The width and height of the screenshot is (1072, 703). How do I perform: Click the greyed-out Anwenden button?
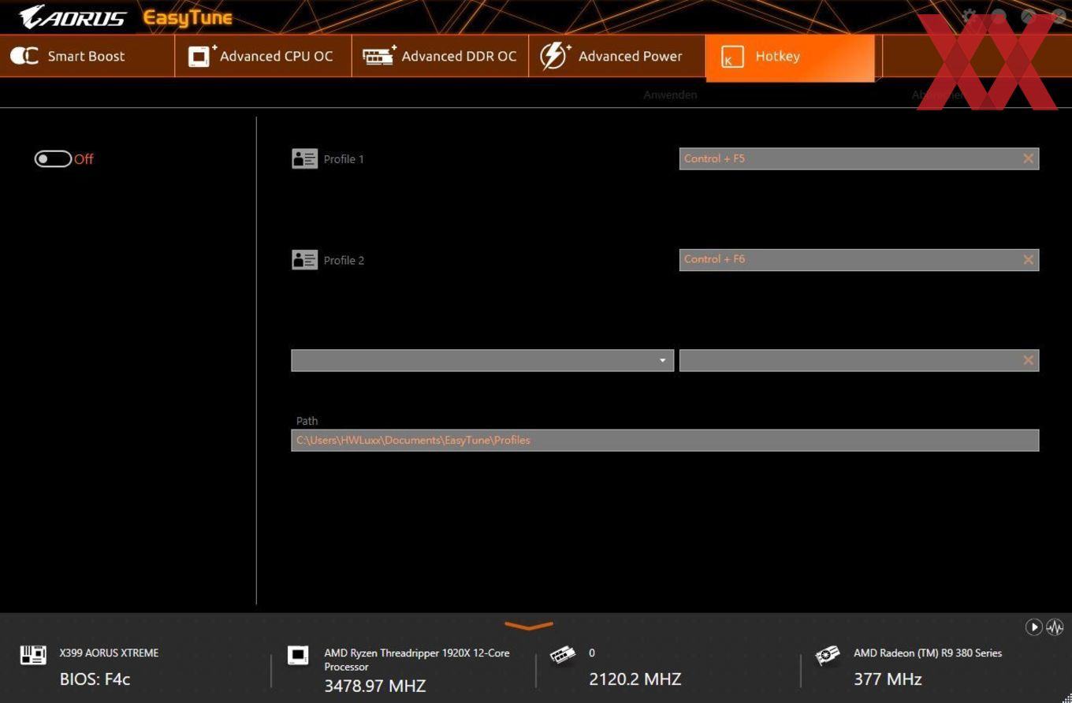click(x=670, y=95)
